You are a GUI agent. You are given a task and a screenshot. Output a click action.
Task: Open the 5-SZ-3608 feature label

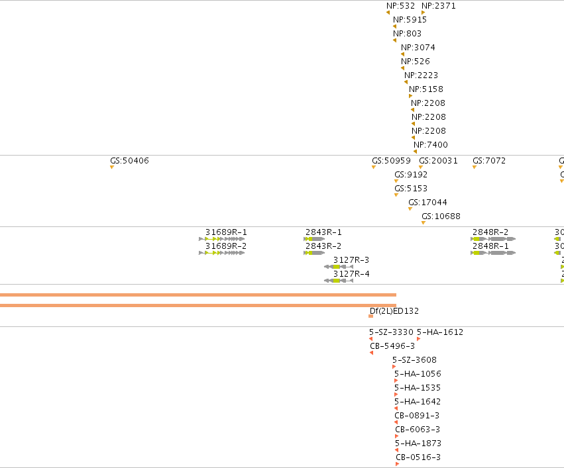click(414, 360)
